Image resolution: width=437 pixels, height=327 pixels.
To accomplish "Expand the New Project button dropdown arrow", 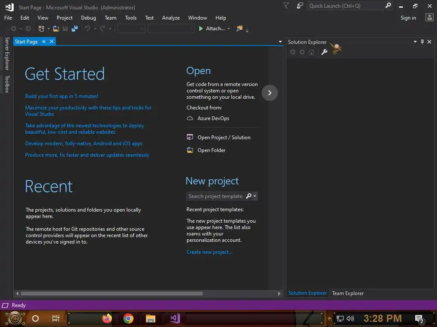I will tap(49, 29).
